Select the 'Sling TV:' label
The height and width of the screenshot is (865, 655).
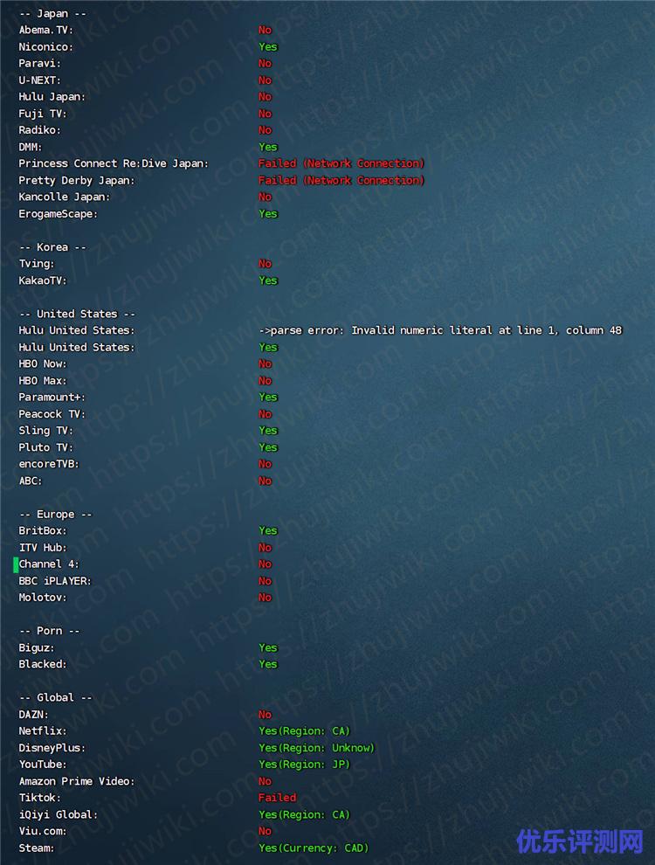click(45, 430)
